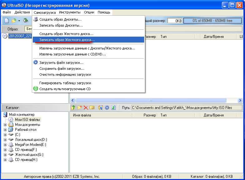The width and height of the screenshot is (245, 180).
Task: Open the dropdown arrow beside the Open icon
Action: tap(19, 21)
